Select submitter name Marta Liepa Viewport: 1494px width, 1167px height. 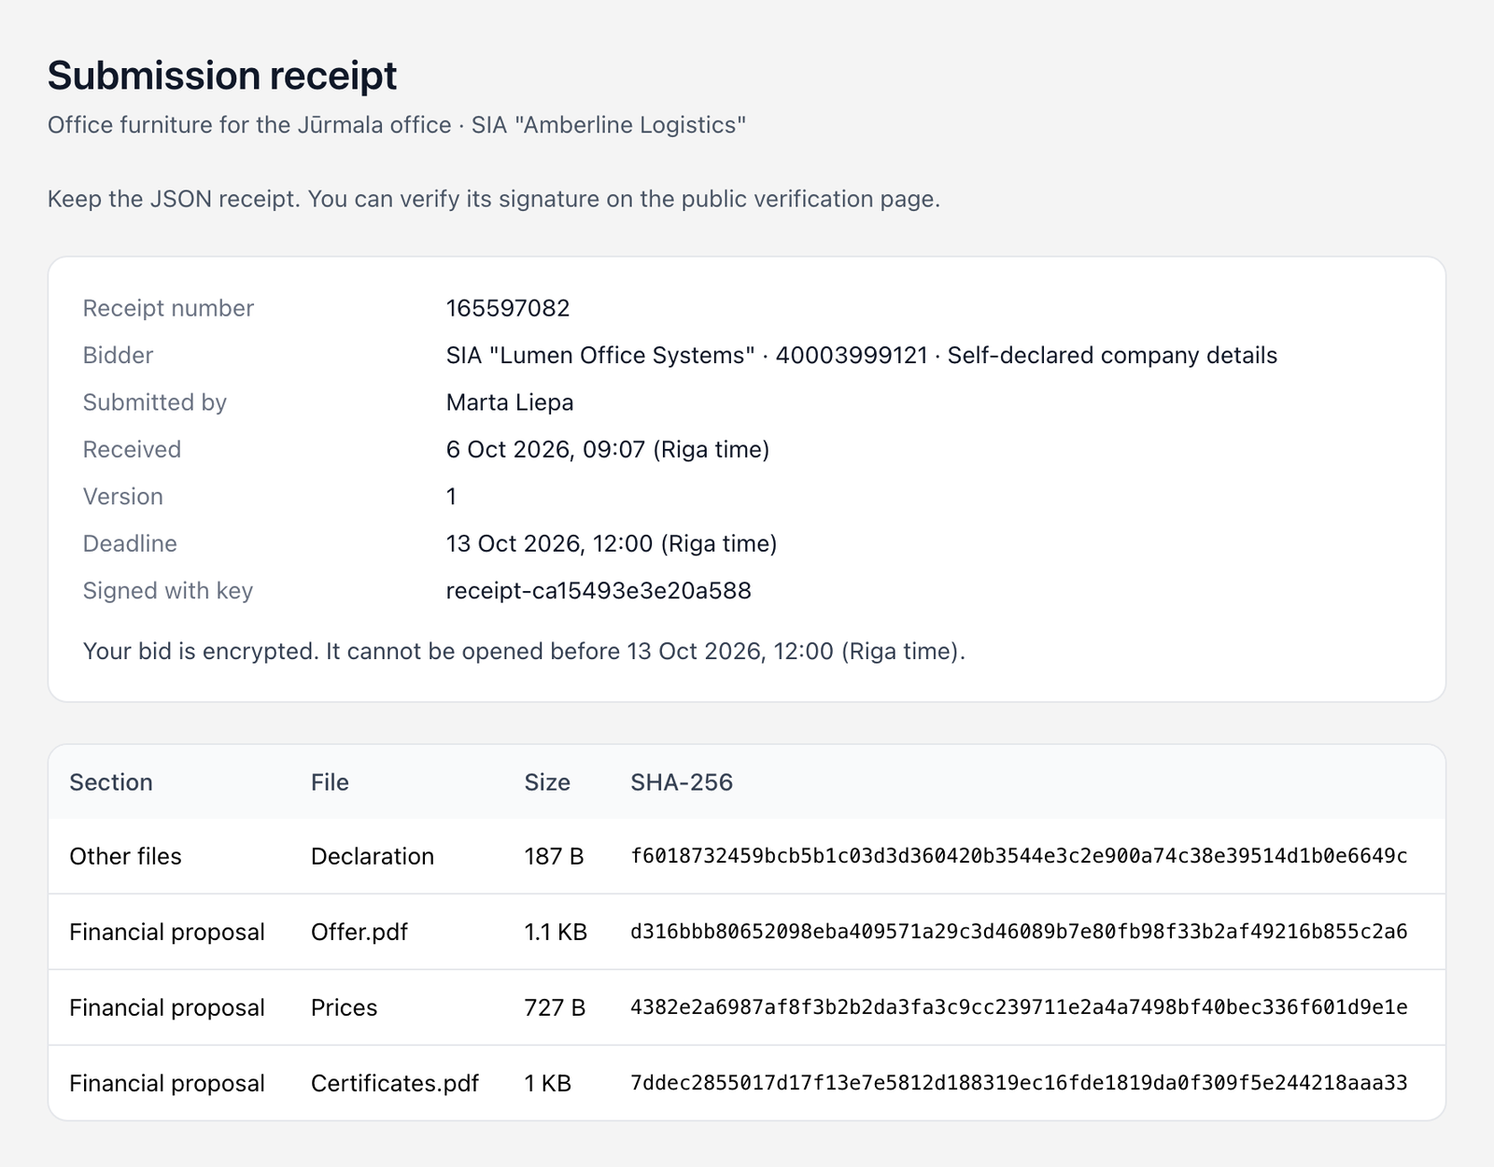click(510, 402)
